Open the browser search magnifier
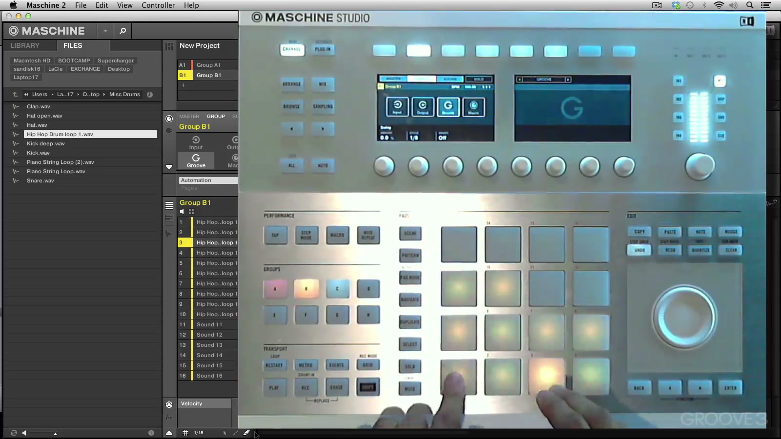Screen dimensions: 781x439 click(x=123, y=31)
